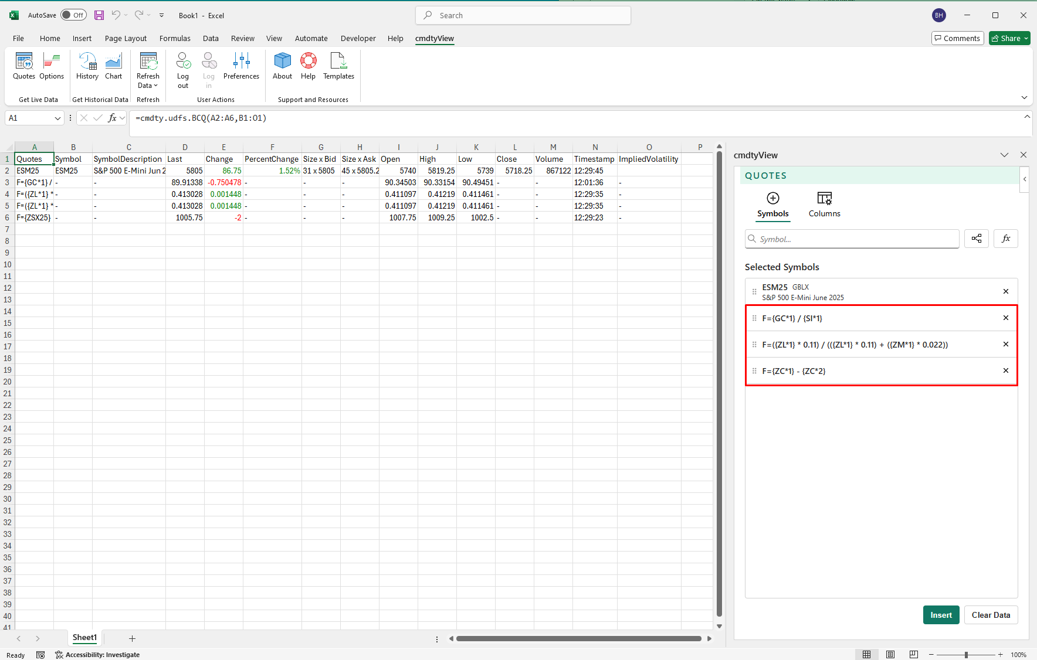Expand Undo history dropdown
This screenshot has width=1037, height=660.
coord(126,15)
